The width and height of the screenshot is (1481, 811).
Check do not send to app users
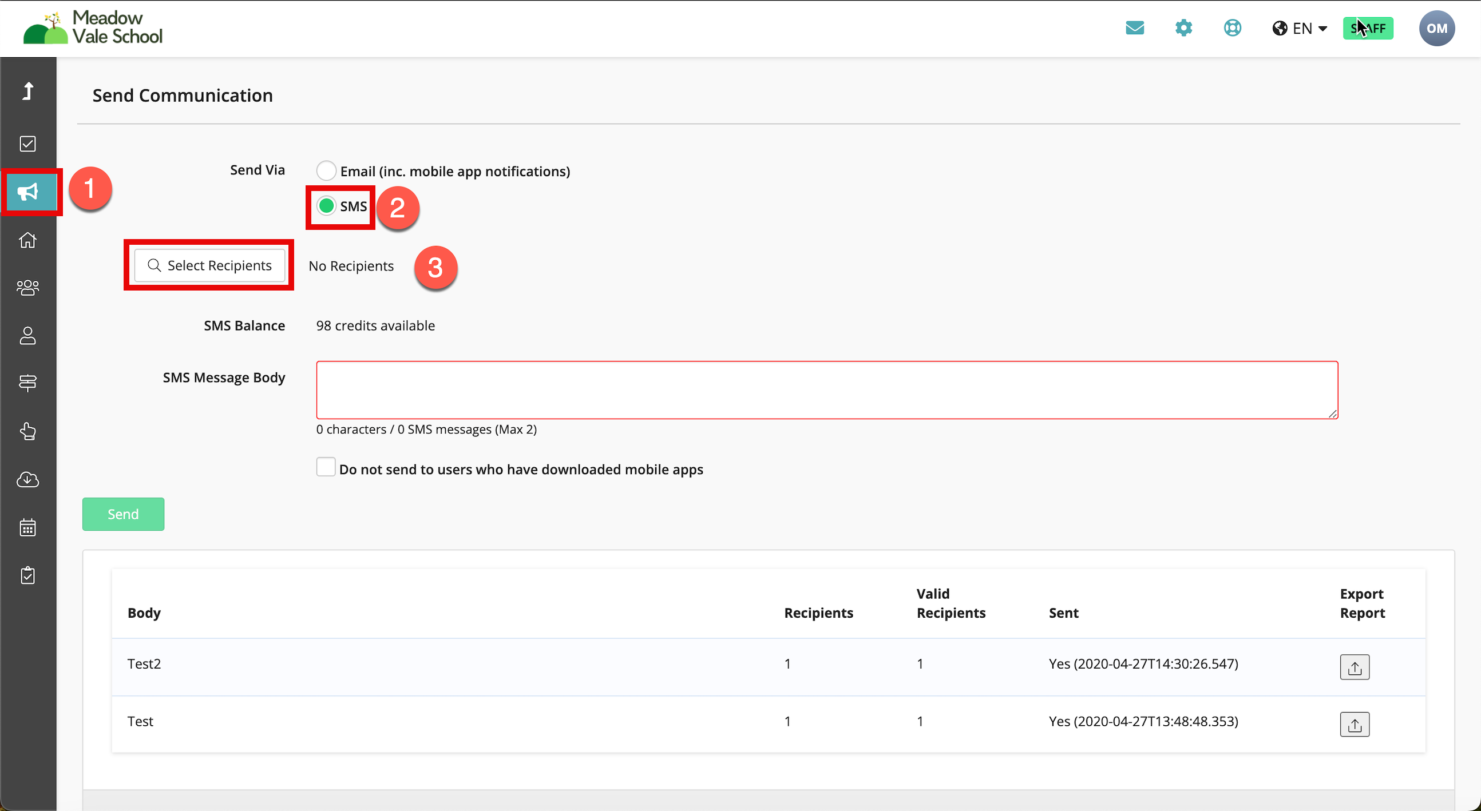pyautogui.click(x=326, y=467)
